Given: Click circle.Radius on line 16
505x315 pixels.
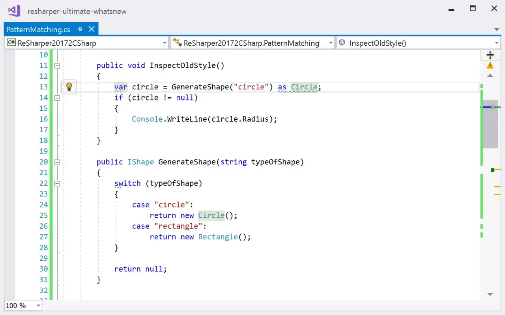Looking at the screenshot, I should (x=240, y=119).
